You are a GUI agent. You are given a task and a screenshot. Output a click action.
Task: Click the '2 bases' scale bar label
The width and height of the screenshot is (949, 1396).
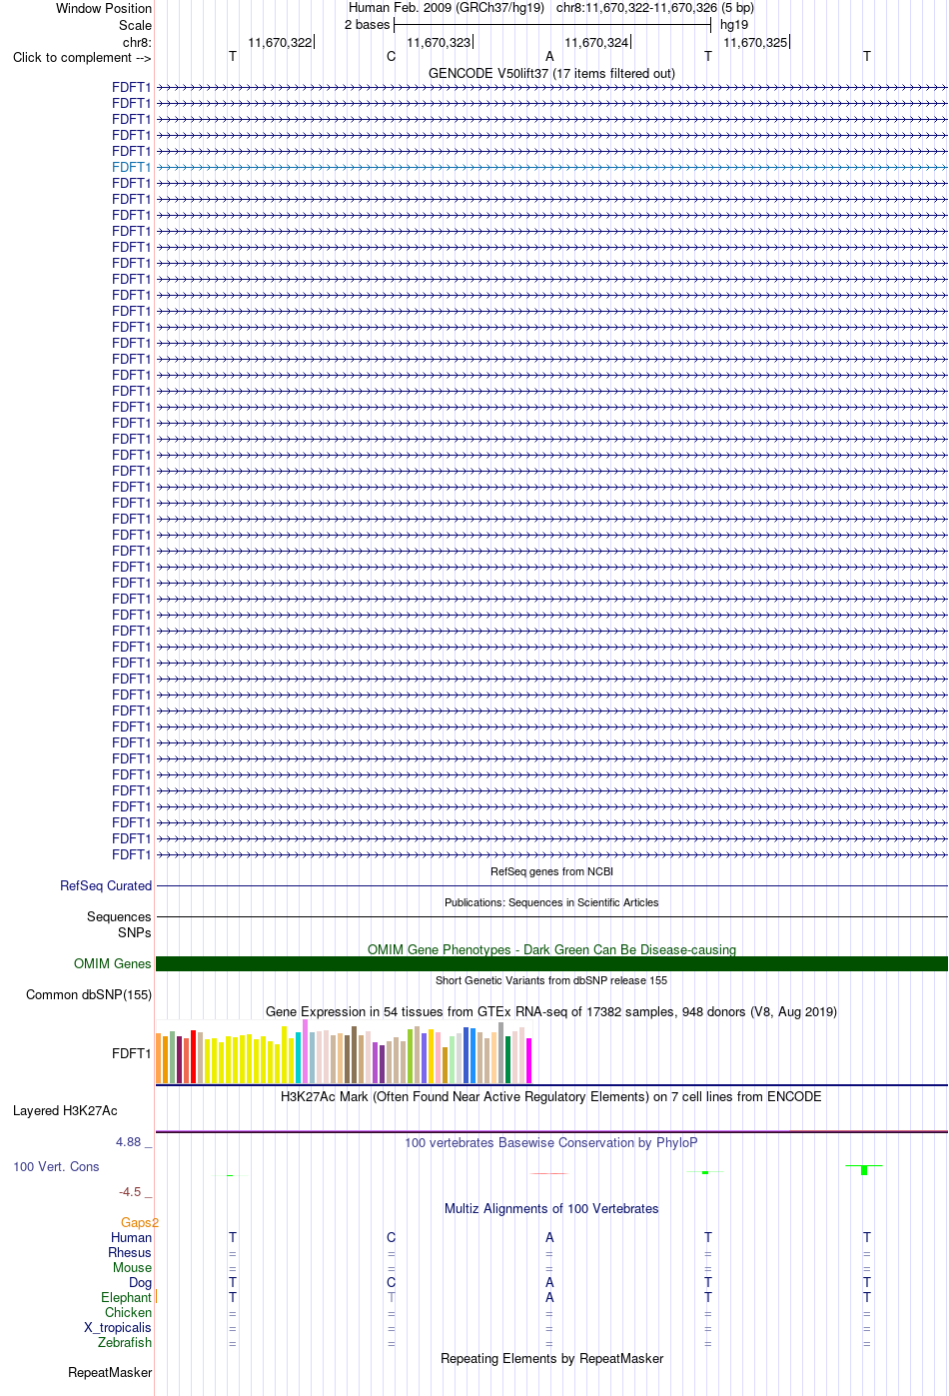click(x=367, y=25)
